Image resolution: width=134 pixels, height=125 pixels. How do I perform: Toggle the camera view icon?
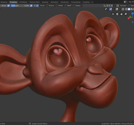pos(117,14)
